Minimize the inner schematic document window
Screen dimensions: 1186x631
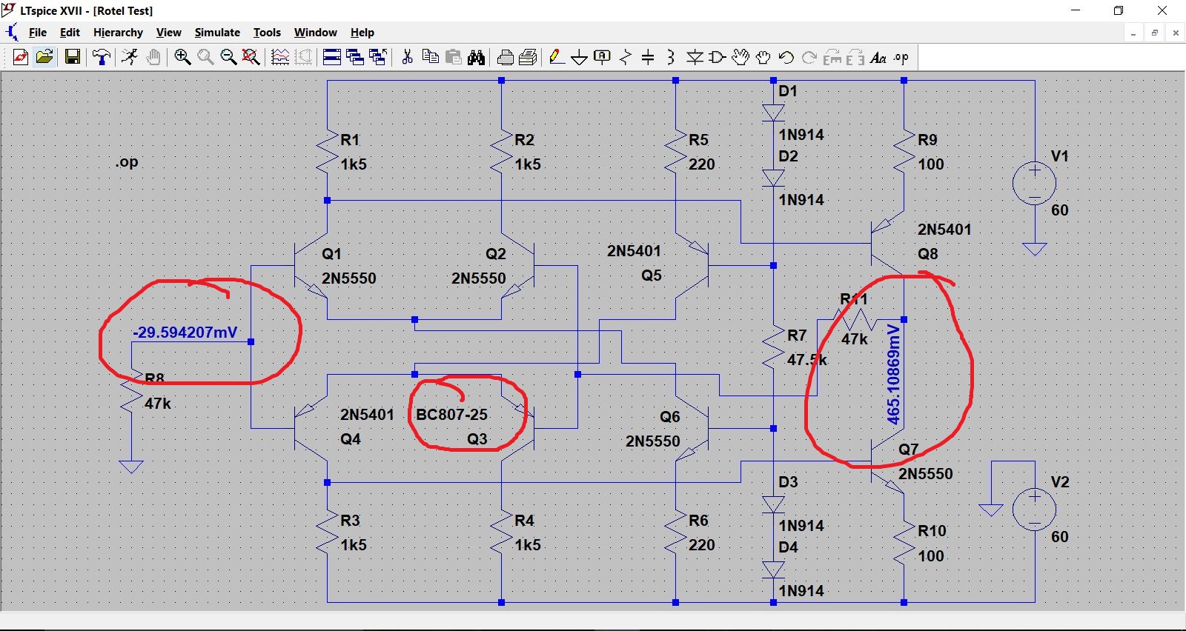coord(1133,33)
